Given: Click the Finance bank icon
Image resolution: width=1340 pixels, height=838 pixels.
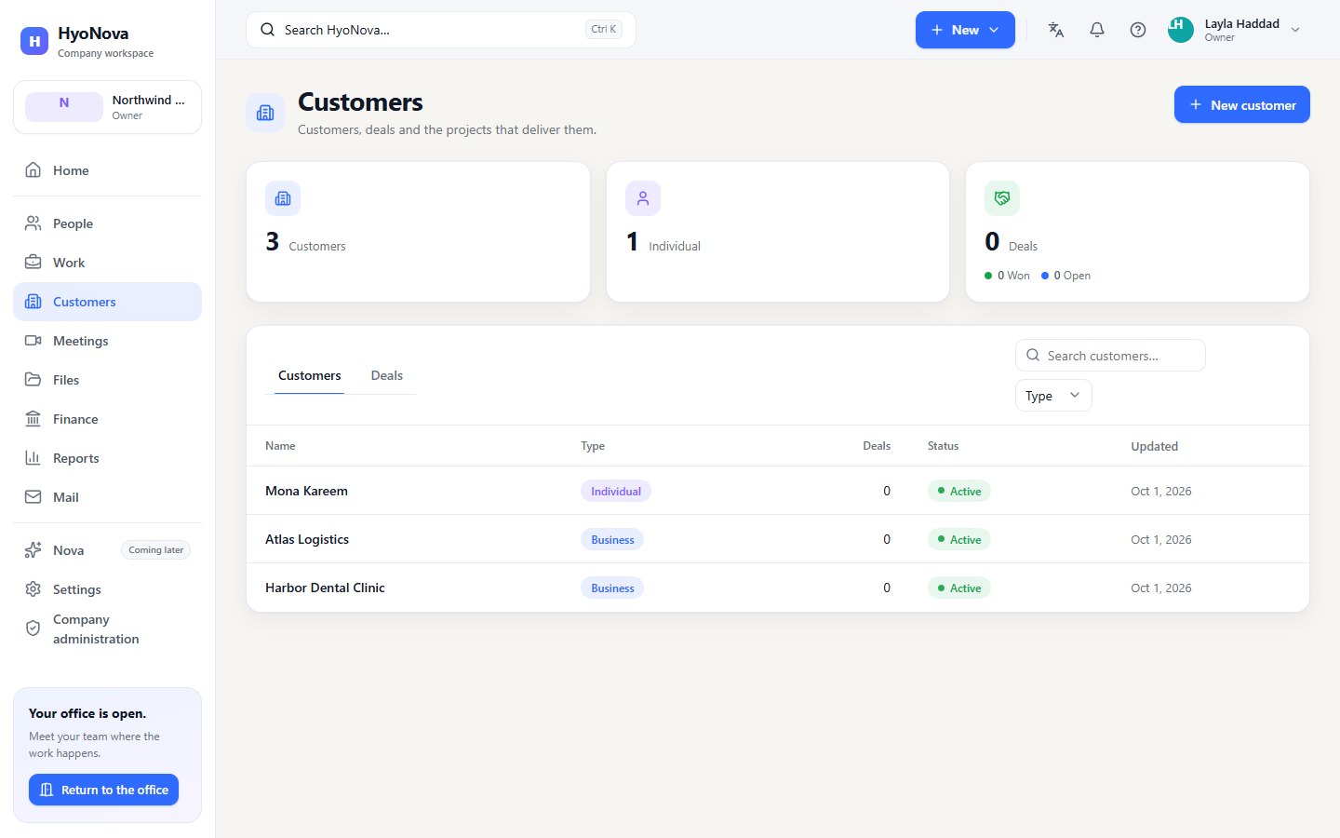Looking at the screenshot, I should click(33, 419).
